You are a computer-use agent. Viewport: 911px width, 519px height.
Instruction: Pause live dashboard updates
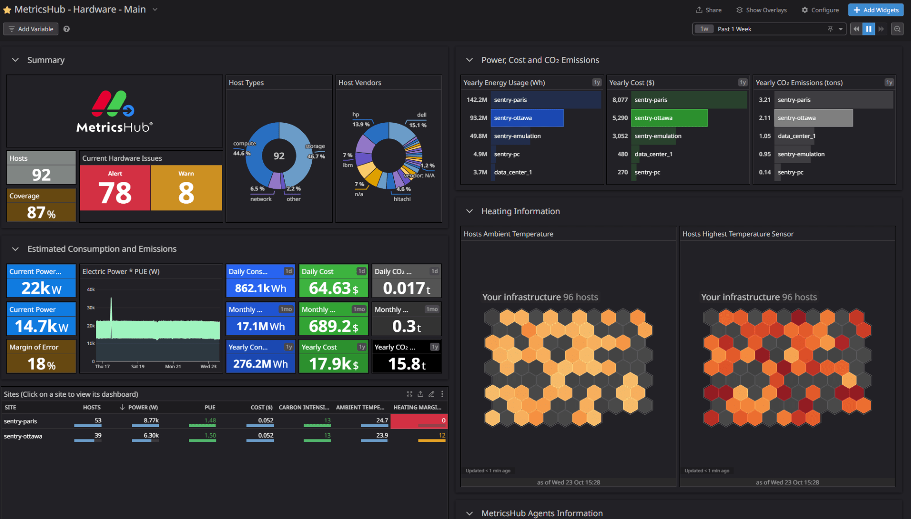pyautogui.click(x=868, y=29)
